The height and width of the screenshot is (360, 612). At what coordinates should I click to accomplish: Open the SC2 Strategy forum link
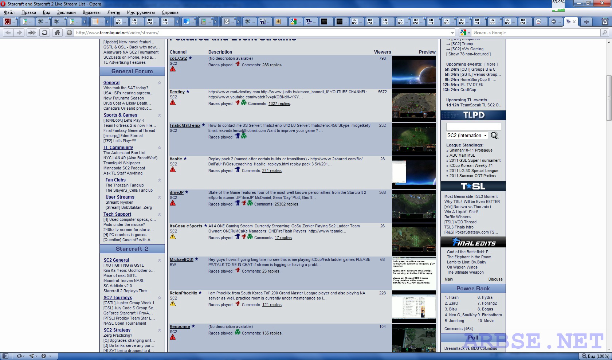tap(117, 330)
